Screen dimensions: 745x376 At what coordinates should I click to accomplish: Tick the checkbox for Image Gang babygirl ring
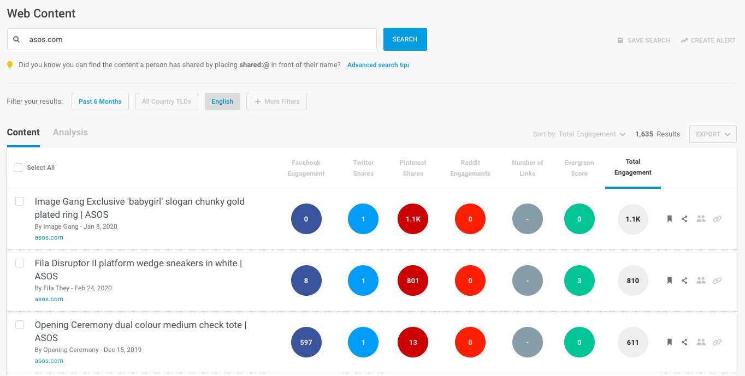pos(20,201)
